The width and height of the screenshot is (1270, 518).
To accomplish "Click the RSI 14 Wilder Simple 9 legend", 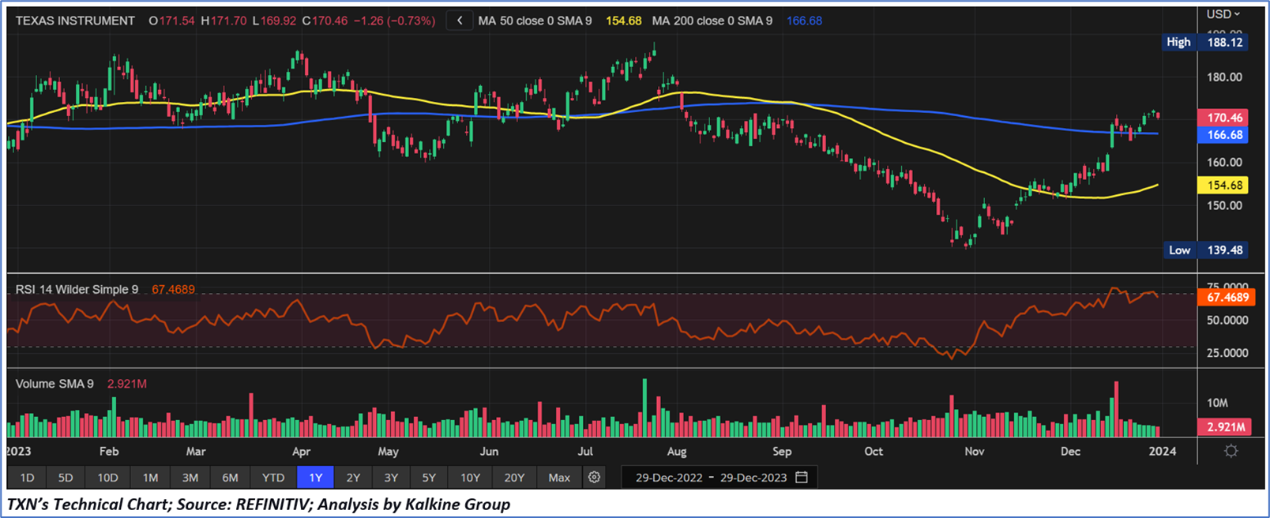I will tap(77, 290).
